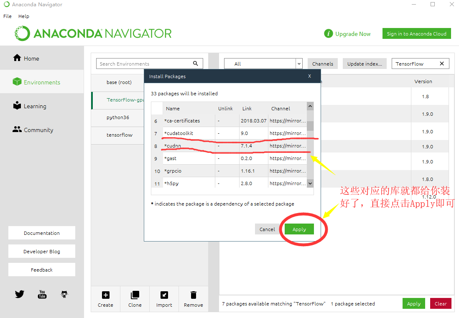Viewport: 459px width, 318px height.
Task: Open the YouTube icon
Action: (42, 294)
